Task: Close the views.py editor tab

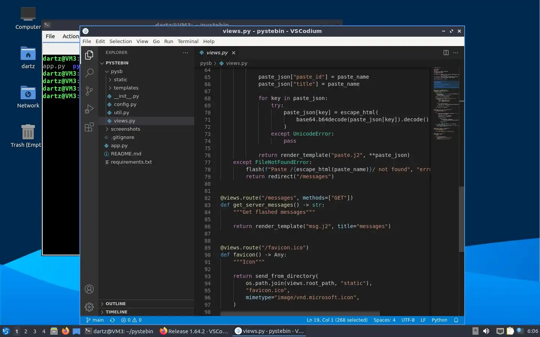Action: point(234,53)
